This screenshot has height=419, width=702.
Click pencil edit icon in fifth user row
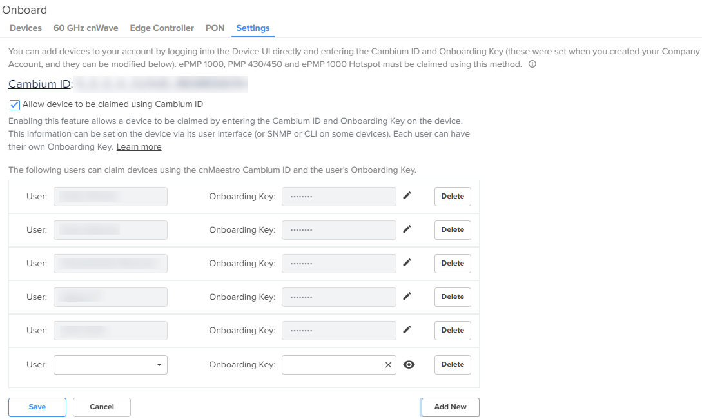pyautogui.click(x=407, y=330)
